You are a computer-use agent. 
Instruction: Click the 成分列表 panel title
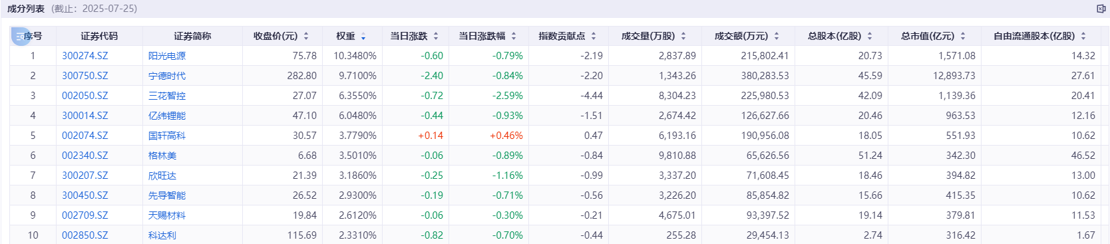26,9
